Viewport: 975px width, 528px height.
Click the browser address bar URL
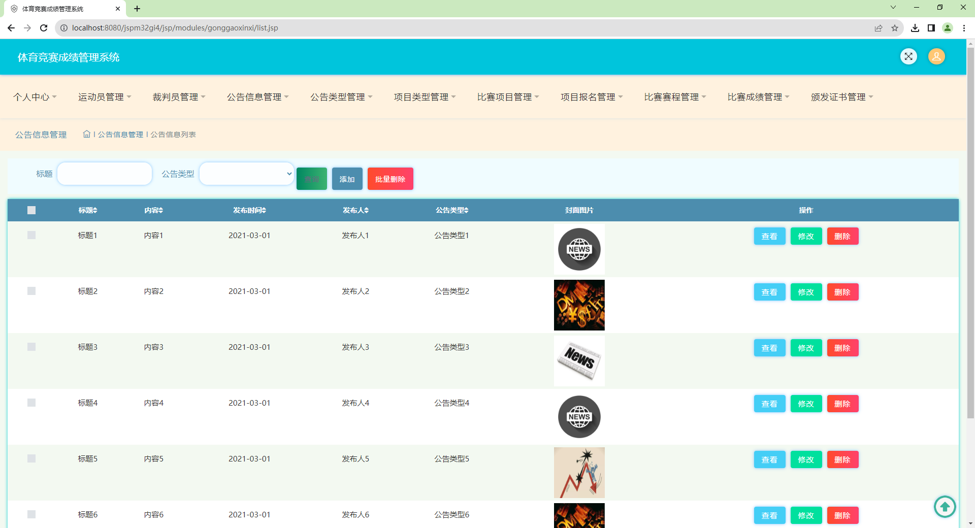175,28
